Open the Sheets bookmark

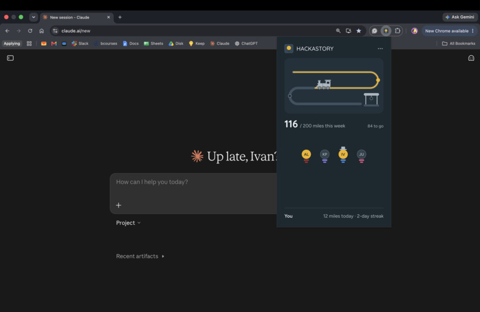click(154, 44)
